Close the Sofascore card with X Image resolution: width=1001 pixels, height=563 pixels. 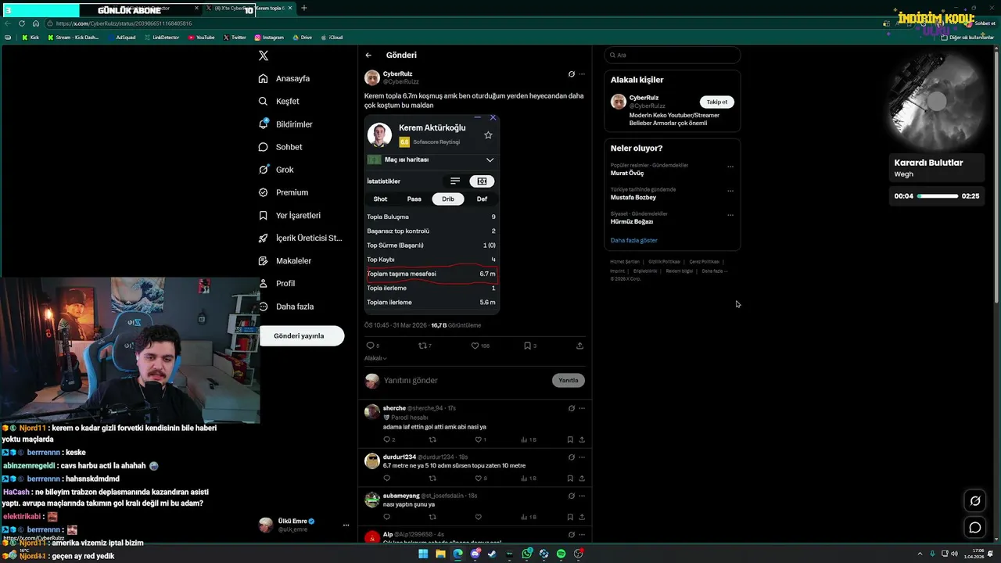pos(493,118)
